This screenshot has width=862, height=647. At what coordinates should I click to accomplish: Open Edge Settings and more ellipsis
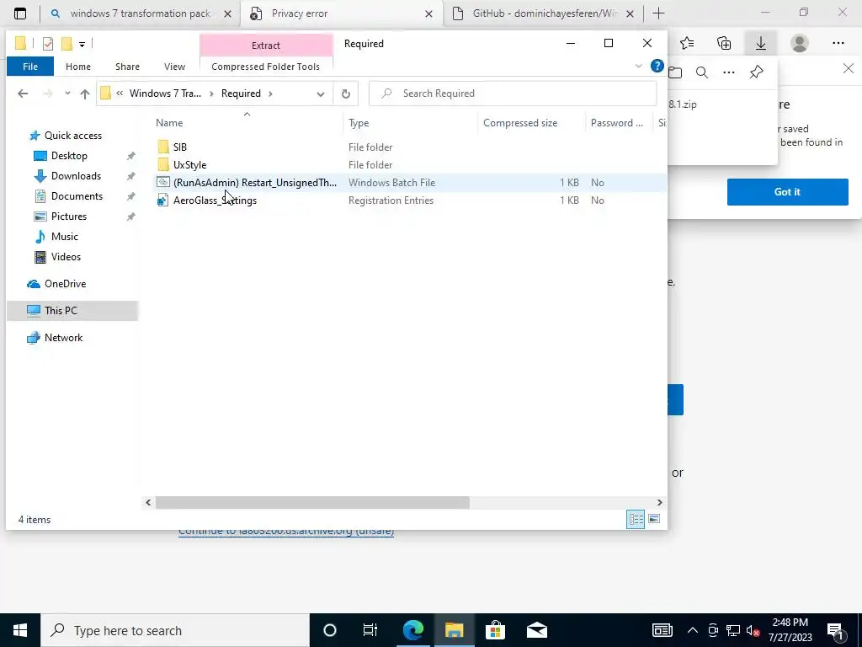(838, 43)
